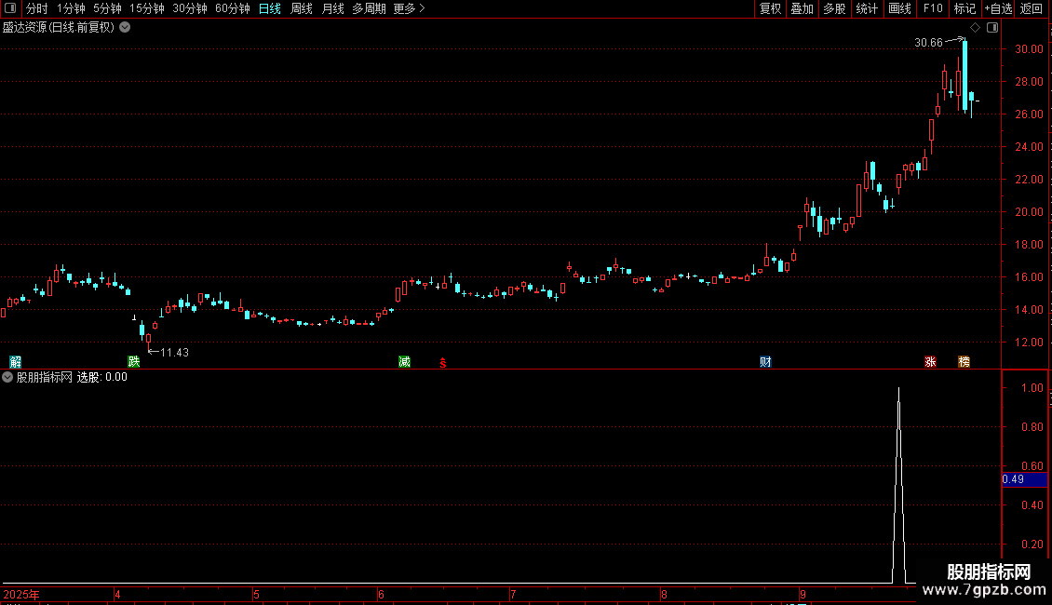The width and height of the screenshot is (1052, 605).
Task: Click the orange 榜 ranking marker
Action: click(x=964, y=362)
